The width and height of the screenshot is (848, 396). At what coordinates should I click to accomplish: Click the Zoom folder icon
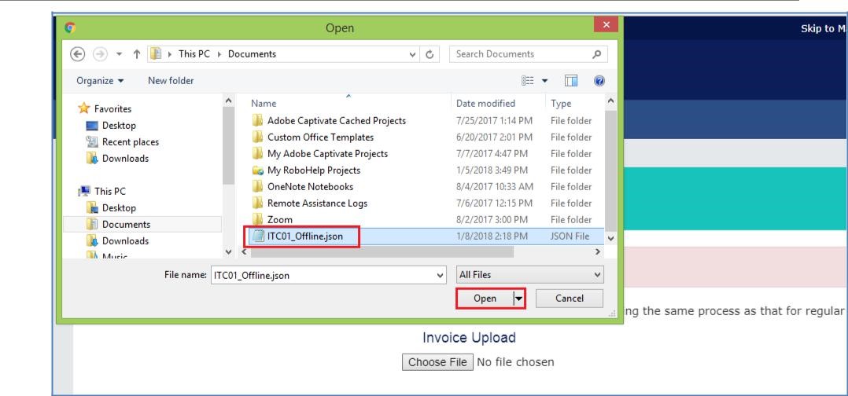click(257, 220)
